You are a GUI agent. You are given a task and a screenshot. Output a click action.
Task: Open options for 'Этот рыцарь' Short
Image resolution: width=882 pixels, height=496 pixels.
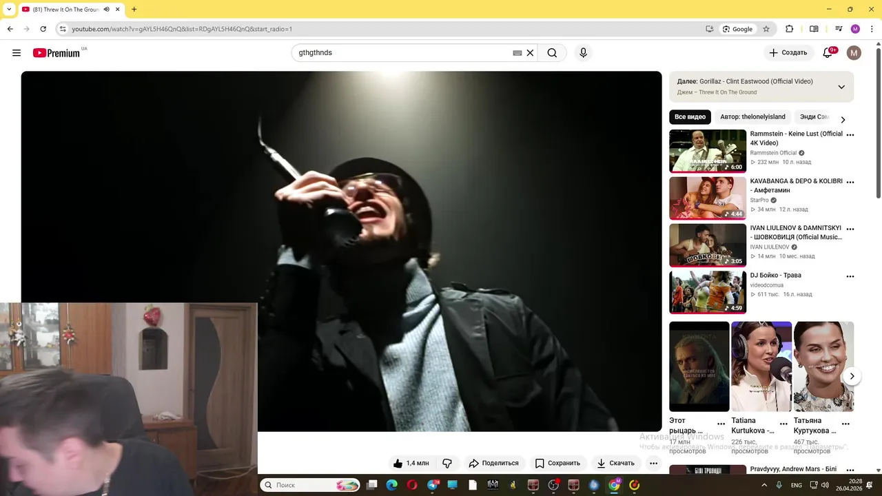(721, 424)
